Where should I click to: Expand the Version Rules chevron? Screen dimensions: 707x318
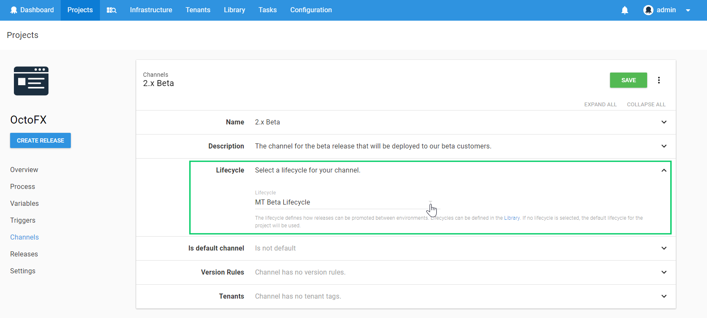(x=664, y=272)
